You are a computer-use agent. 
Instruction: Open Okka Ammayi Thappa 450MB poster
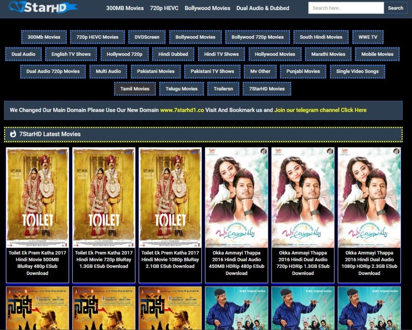click(237, 198)
